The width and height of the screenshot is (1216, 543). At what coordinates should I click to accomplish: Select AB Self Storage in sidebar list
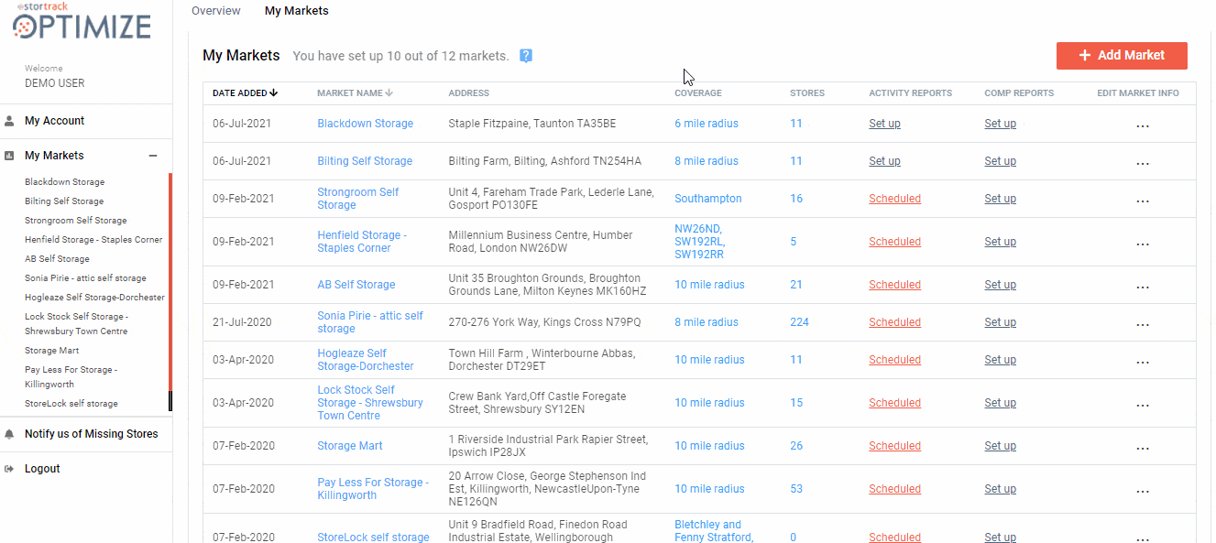click(57, 259)
